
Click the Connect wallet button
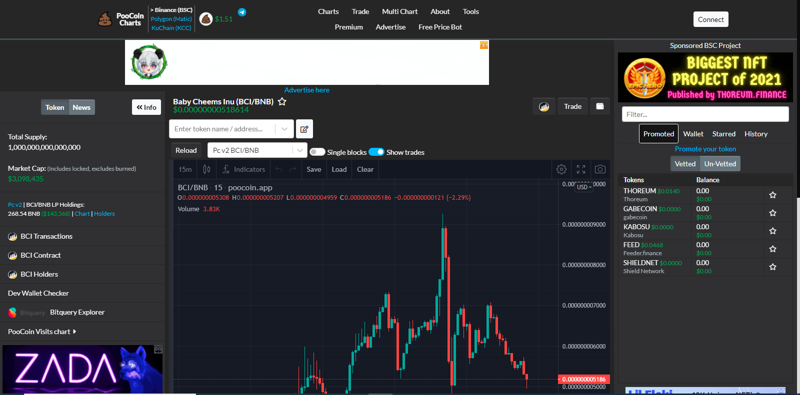(711, 19)
